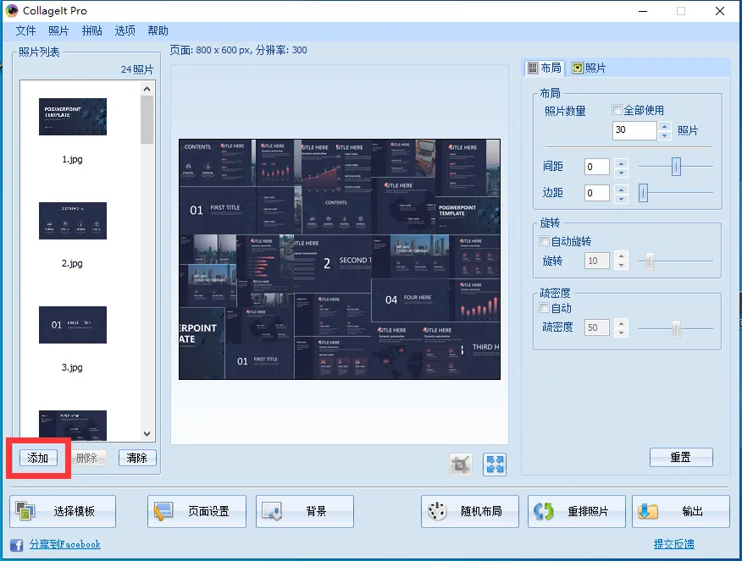The height and width of the screenshot is (561, 742).
Task: Enable the 全部使用 checkbox
Action: coord(617,110)
